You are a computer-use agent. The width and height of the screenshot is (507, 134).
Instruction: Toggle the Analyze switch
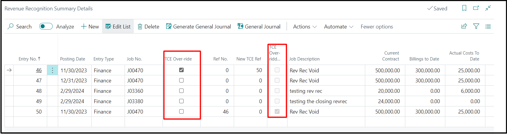(46, 26)
